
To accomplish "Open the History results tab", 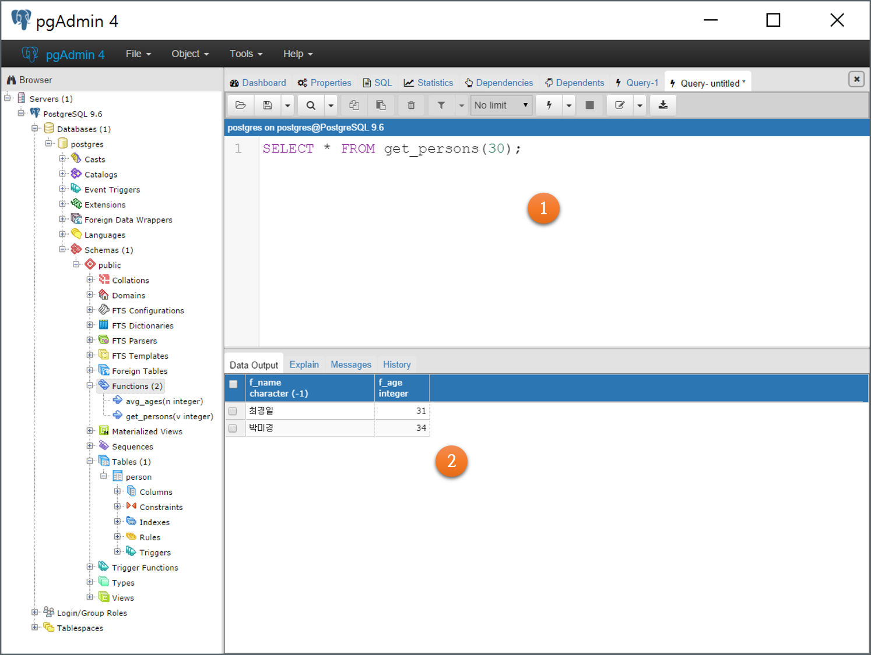I will click(397, 364).
